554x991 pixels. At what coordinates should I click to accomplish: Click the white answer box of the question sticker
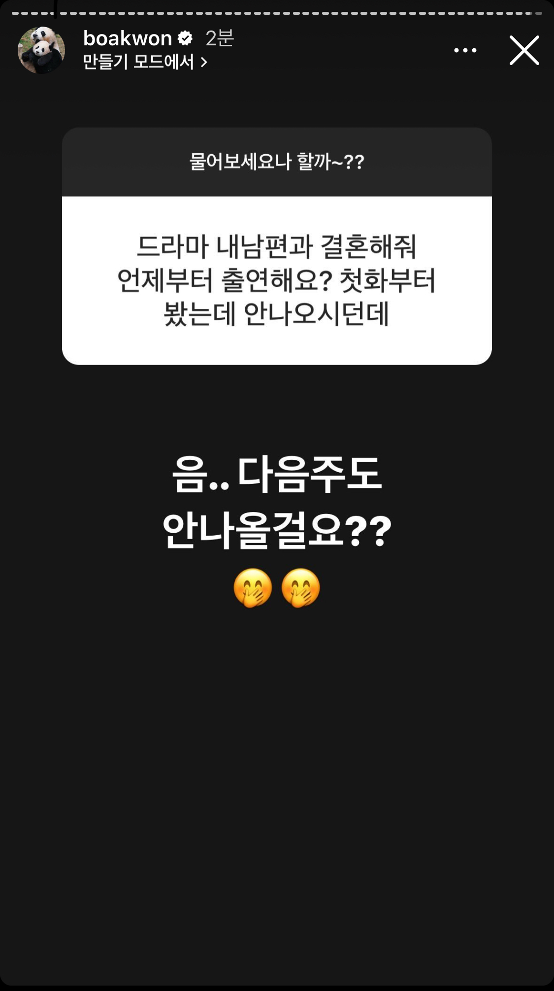[277, 280]
